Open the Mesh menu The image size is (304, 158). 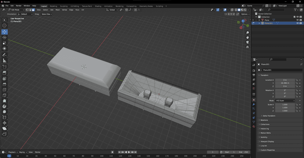tap(58, 10)
